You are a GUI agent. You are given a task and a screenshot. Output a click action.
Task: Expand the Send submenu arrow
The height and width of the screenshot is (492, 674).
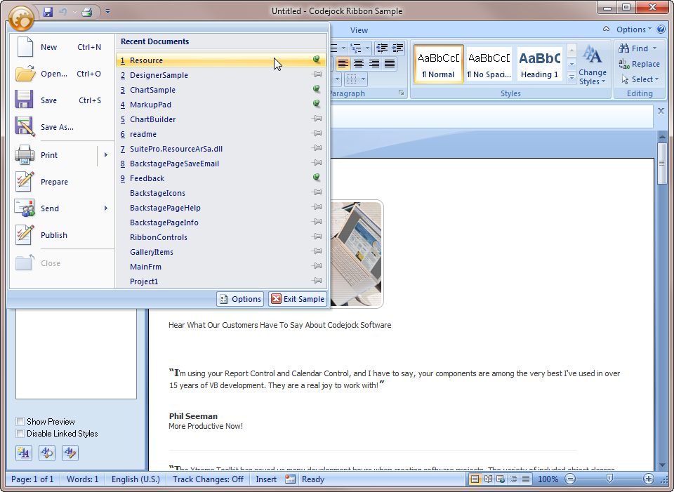point(106,208)
